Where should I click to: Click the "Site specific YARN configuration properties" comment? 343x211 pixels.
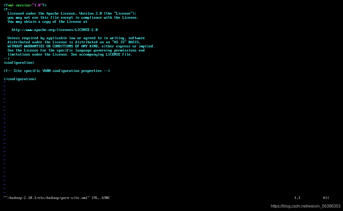coord(57,71)
